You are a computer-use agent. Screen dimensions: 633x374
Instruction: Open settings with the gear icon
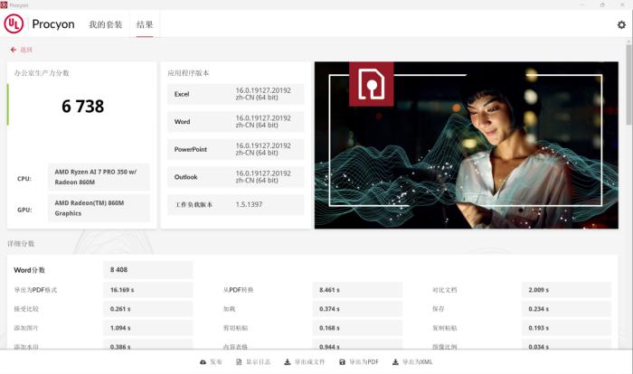point(621,24)
